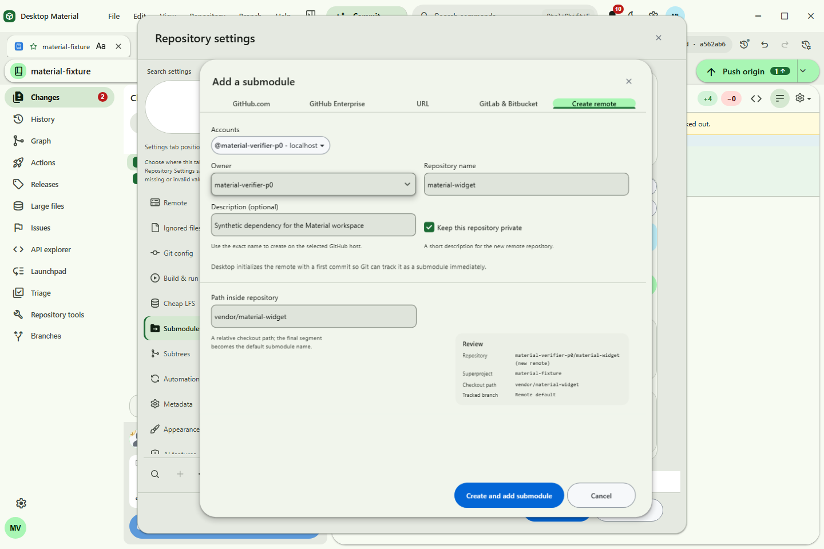
Task: Select the Create remote tab
Action: click(595, 104)
